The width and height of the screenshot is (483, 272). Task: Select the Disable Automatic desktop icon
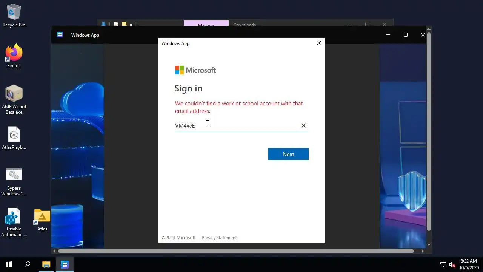click(14, 223)
